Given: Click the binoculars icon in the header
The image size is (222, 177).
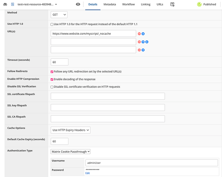Looking at the screenshot, I should [5, 4].
